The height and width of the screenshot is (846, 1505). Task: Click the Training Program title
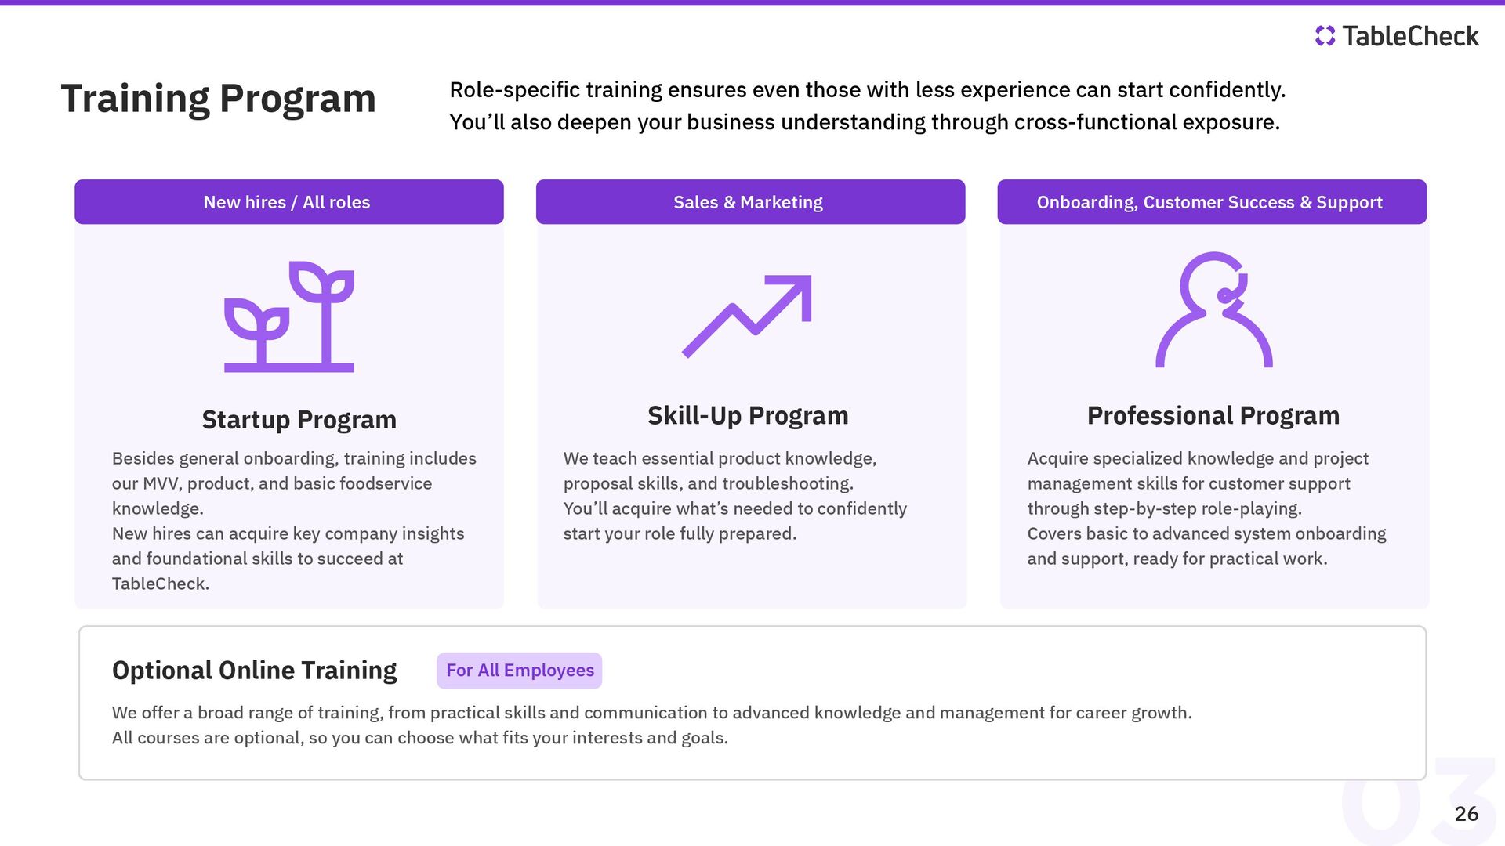click(219, 99)
